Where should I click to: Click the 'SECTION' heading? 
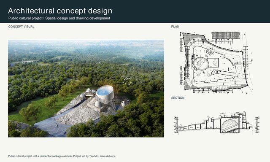point(178,98)
